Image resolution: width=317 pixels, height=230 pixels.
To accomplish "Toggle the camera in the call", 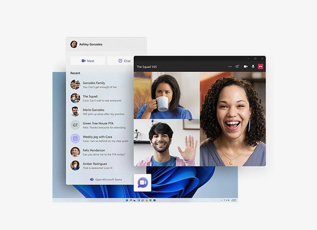I will (245, 67).
